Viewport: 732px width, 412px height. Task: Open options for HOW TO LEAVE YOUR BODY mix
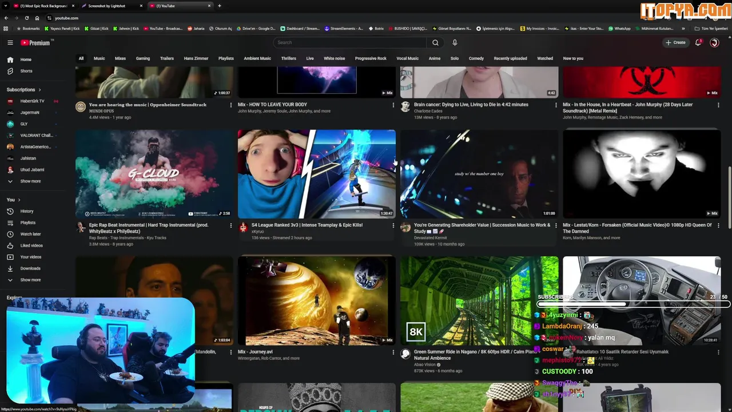(x=393, y=105)
